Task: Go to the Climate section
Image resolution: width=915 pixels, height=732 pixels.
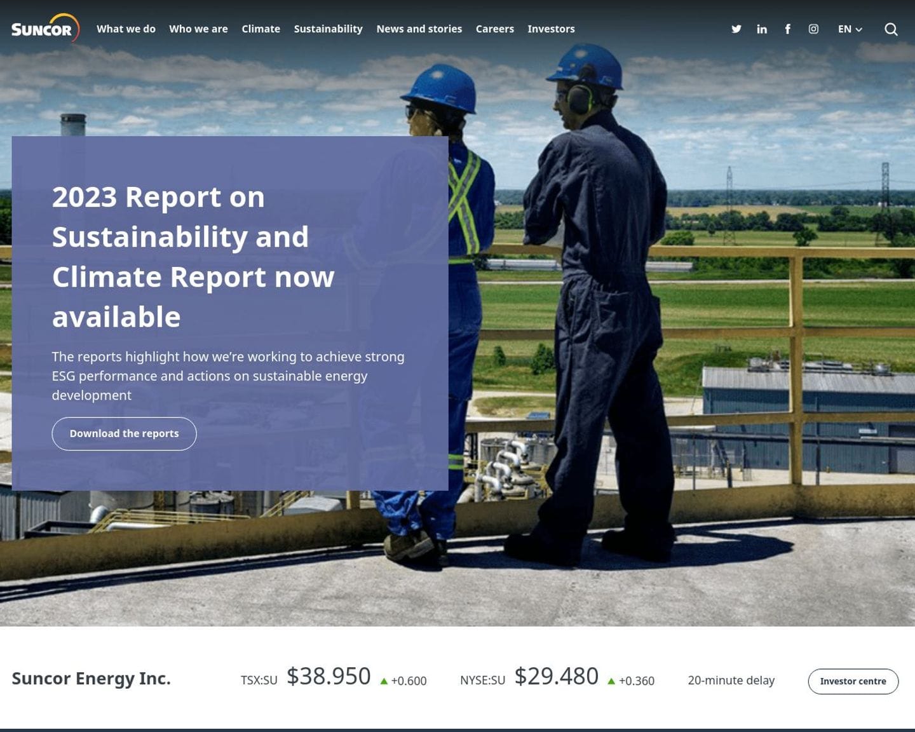Action: pyautogui.click(x=261, y=29)
